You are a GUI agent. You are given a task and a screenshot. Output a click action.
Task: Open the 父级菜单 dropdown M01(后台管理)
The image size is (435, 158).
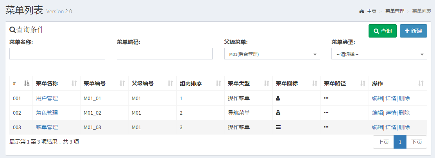272,54
